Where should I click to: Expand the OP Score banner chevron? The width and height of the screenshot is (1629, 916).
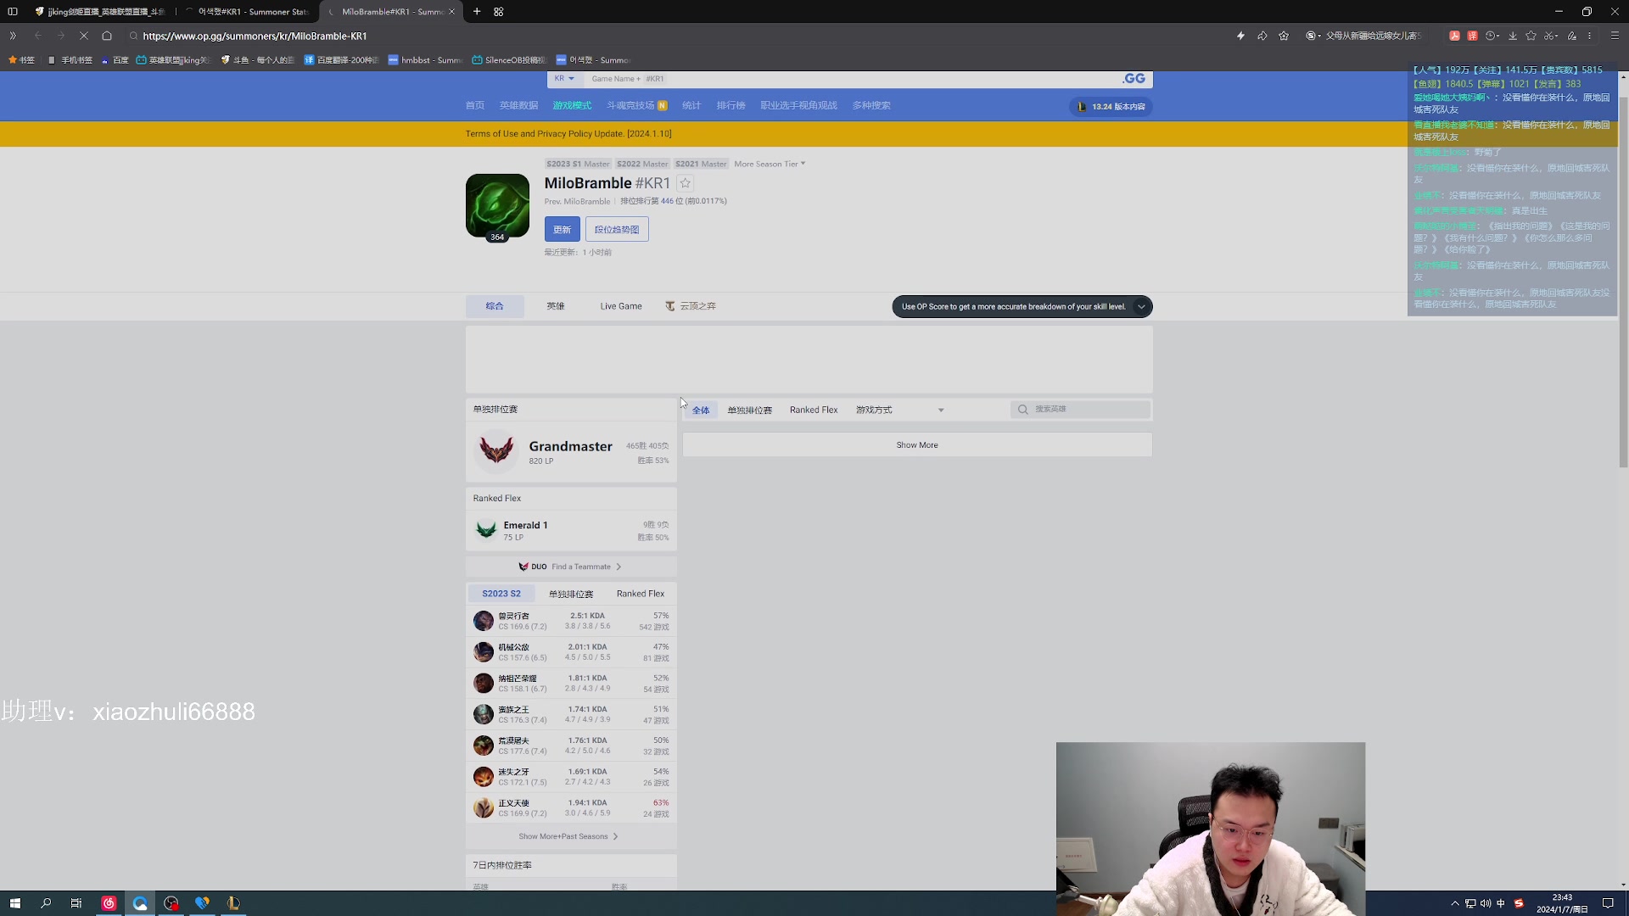pos(1141,307)
